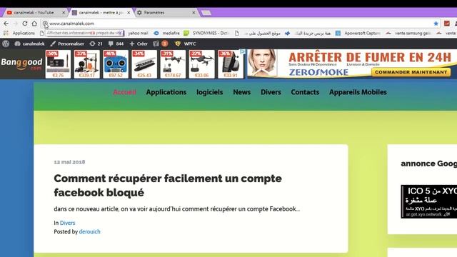
Task: Open the vente samsung galaxy bookmark
Action: pyautogui.click(x=408, y=34)
